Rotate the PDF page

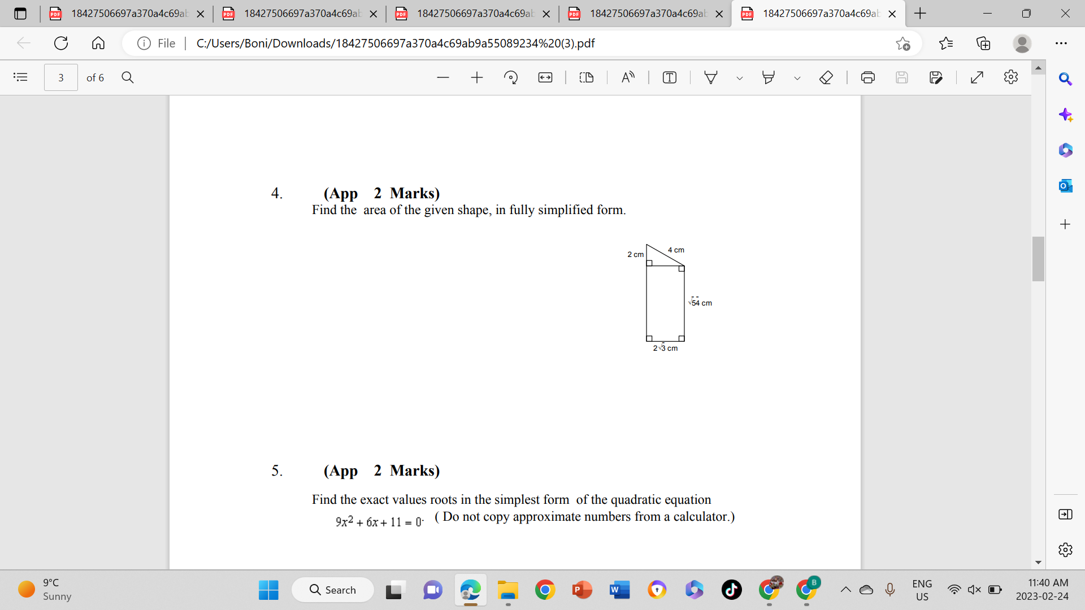(510, 77)
